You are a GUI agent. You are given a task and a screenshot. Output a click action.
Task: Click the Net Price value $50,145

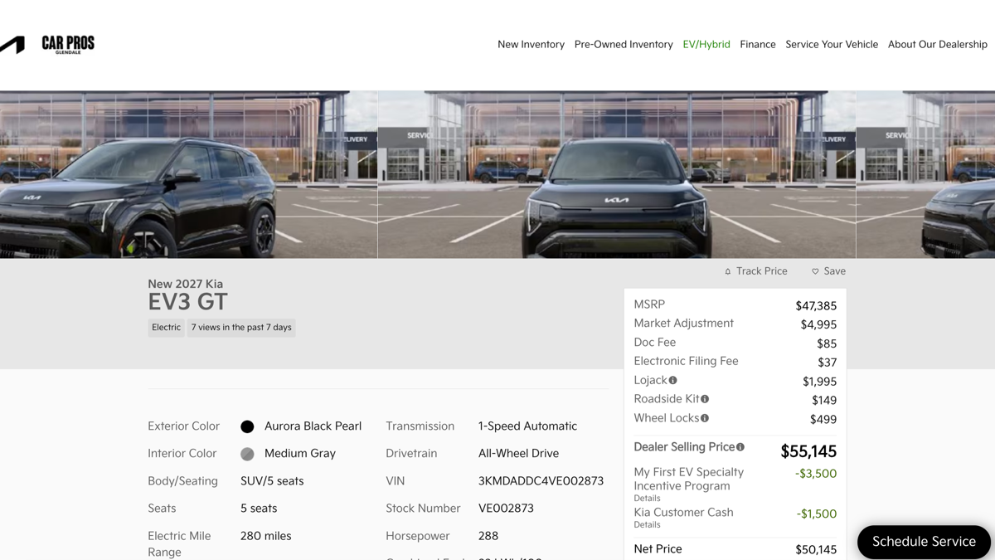pyautogui.click(x=816, y=550)
